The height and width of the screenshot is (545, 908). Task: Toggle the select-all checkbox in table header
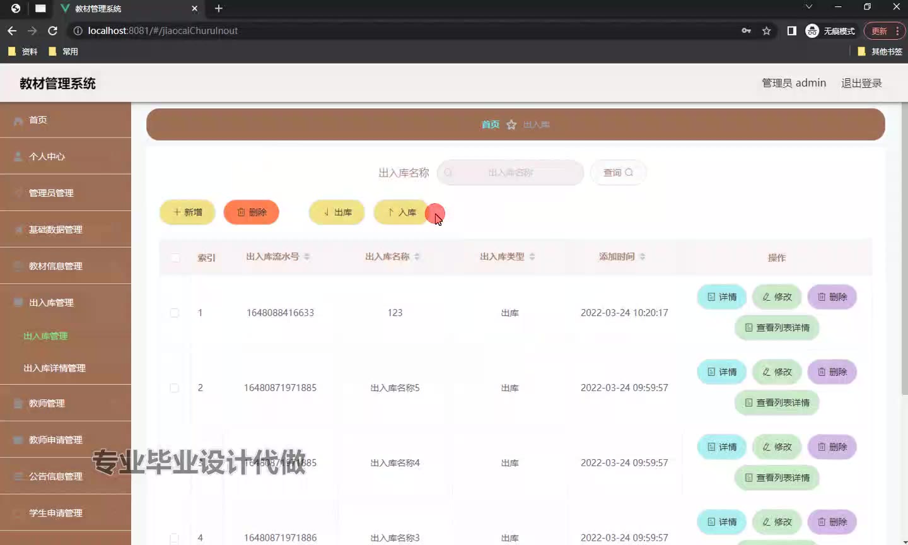(x=175, y=257)
